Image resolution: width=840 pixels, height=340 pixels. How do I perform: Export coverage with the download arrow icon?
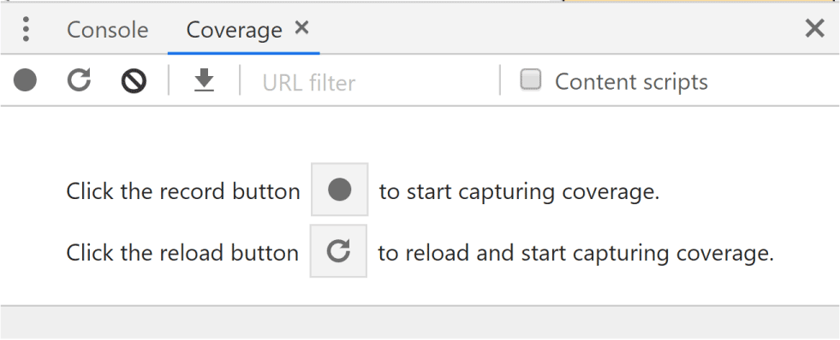(x=204, y=80)
